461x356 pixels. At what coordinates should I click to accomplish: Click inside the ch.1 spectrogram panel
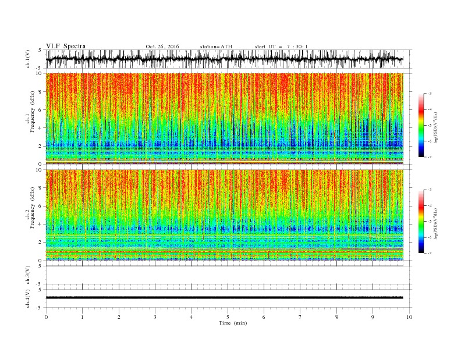pos(225,119)
